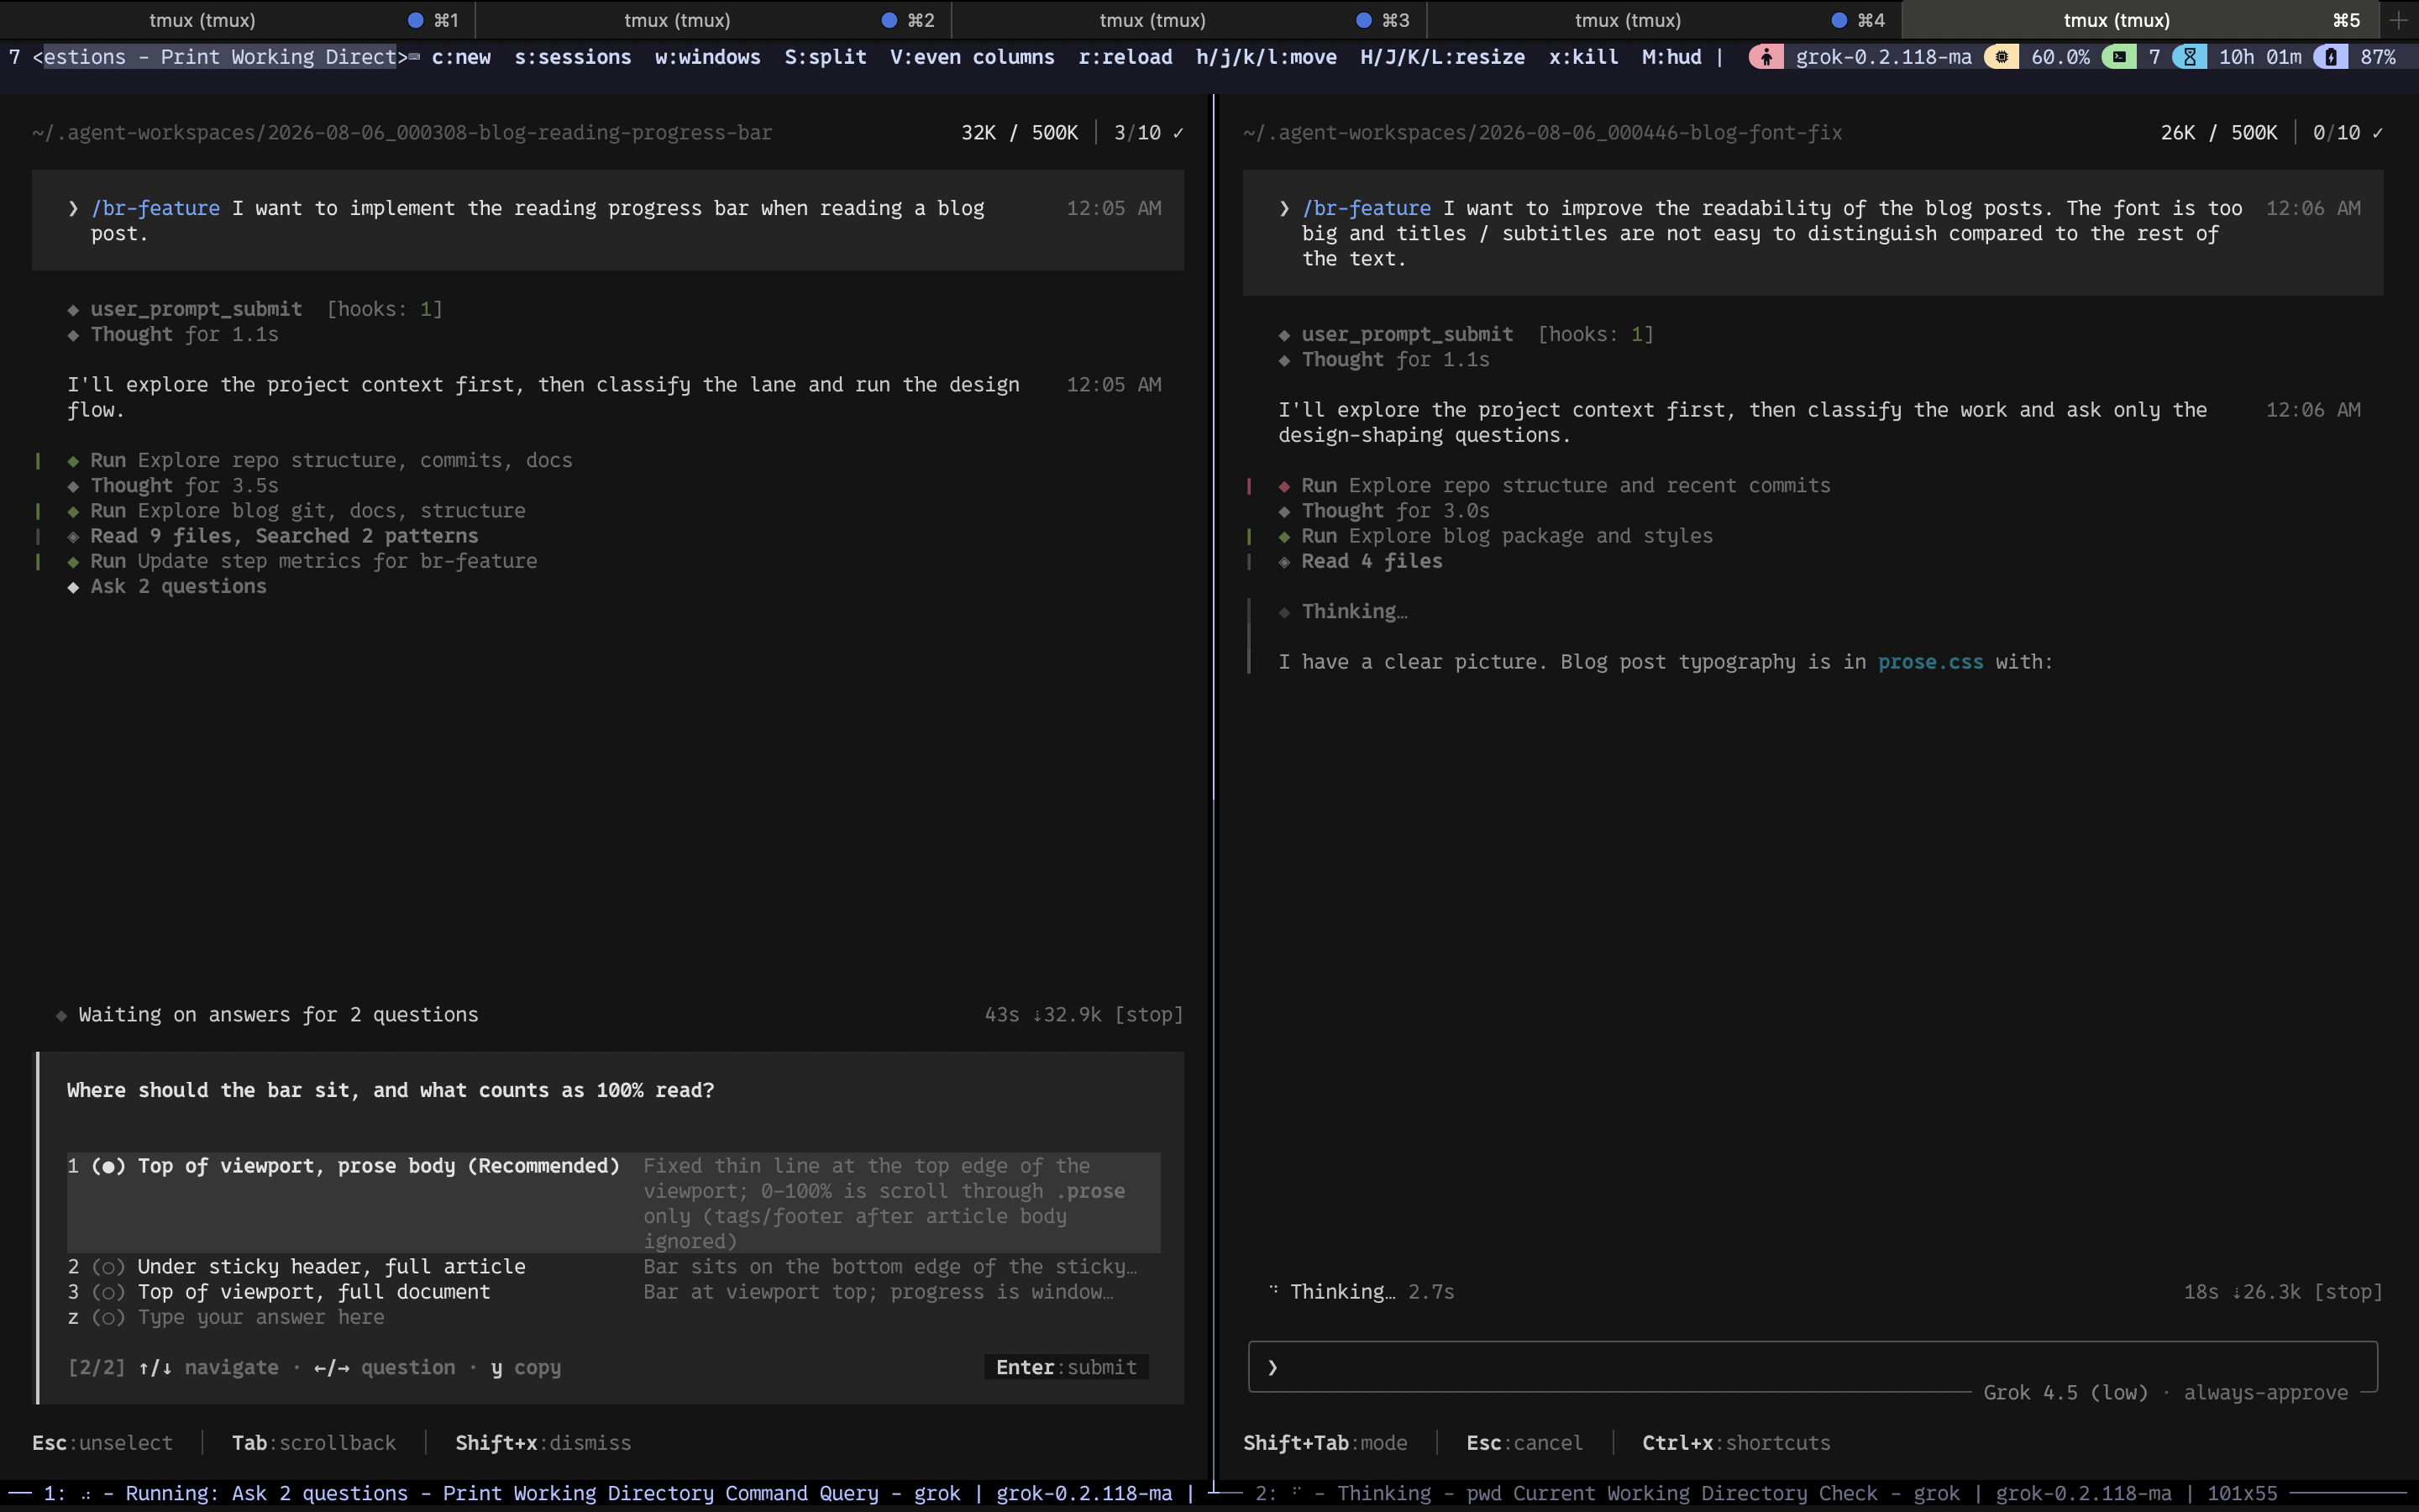Open a new terminal tab with plus icon

(x=2399, y=20)
